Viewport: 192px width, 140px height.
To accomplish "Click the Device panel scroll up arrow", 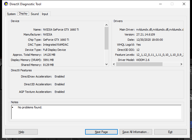I will (x=106, y=25).
